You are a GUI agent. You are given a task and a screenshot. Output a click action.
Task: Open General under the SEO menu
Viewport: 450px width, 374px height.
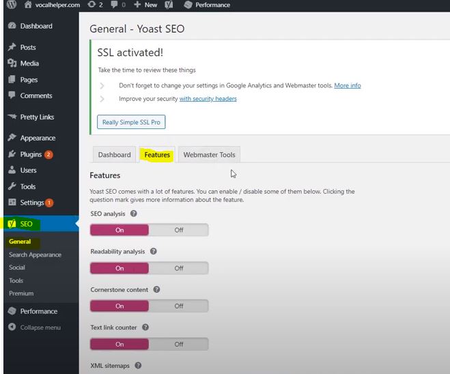pyautogui.click(x=20, y=242)
